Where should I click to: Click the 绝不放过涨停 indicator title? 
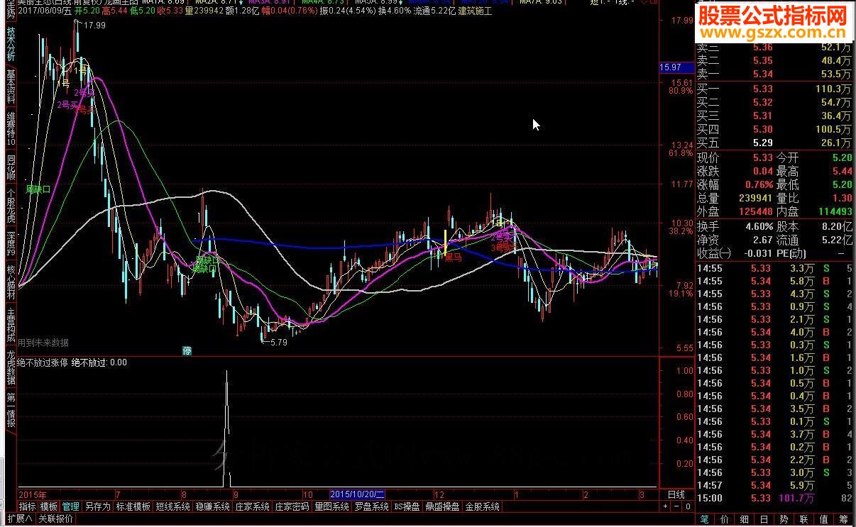pyautogui.click(x=43, y=362)
